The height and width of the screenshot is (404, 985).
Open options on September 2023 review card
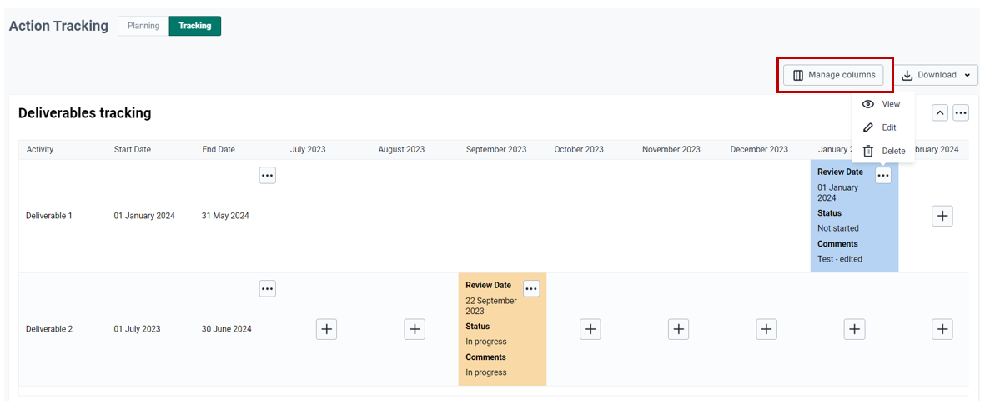(x=531, y=288)
